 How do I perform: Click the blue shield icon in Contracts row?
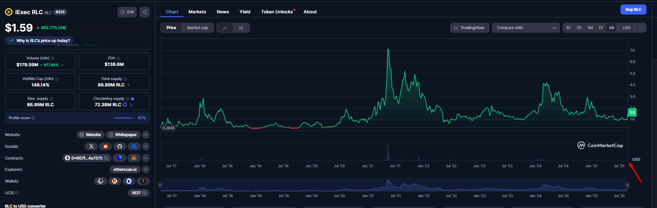pos(119,158)
